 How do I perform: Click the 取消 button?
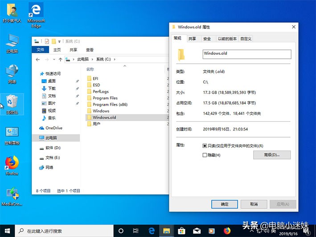[254, 204]
